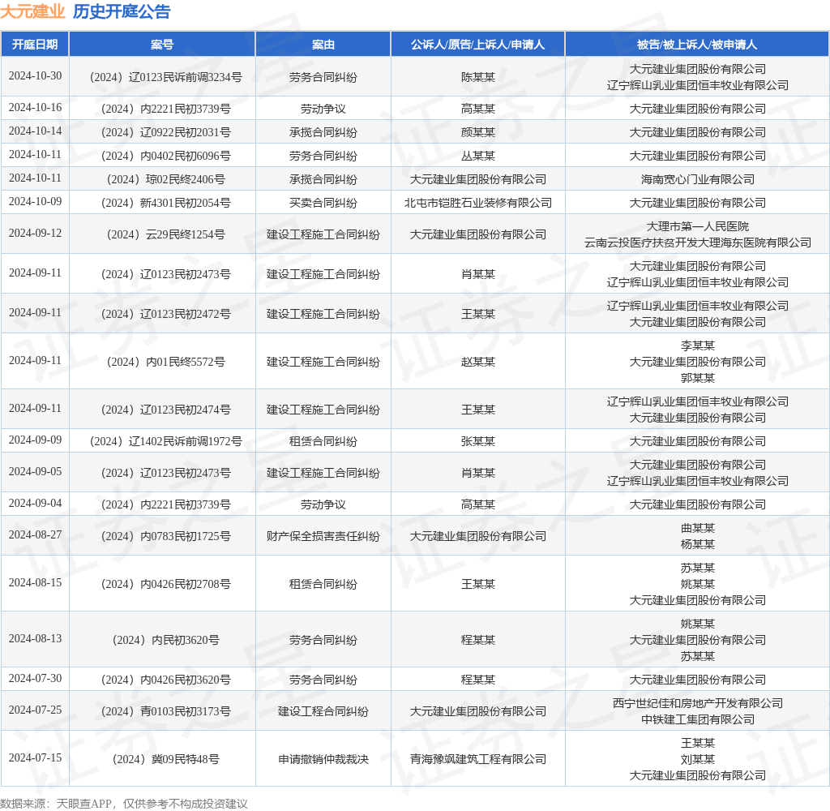This screenshot has height=811, width=830.
Task: Click defendant 海南宽心门业有限公司
Action: tap(698, 179)
